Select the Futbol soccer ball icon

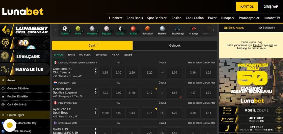coord(65,29)
